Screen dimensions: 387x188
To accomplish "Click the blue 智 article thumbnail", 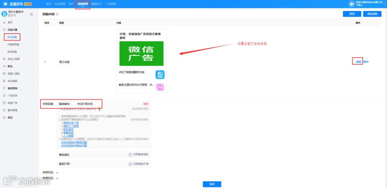I will click(160, 75).
